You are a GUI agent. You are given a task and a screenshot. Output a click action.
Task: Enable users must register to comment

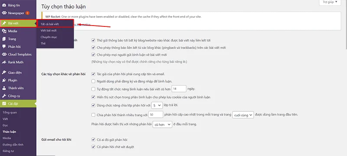click(x=93, y=81)
